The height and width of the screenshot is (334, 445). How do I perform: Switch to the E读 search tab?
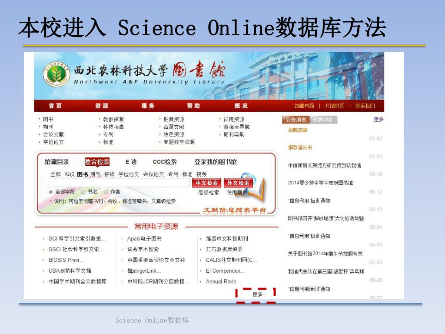click(131, 162)
